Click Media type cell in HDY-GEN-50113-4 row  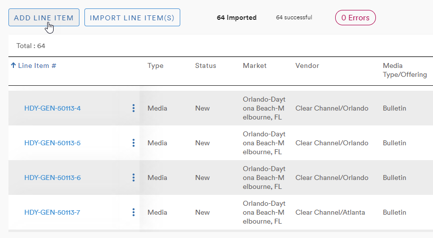click(157, 108)
